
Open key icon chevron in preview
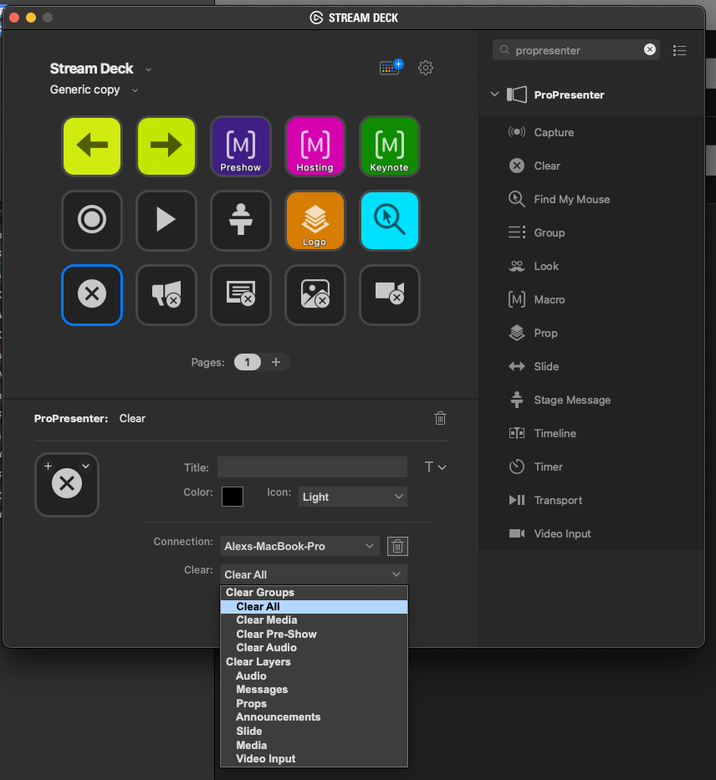(x=86, y=466)
